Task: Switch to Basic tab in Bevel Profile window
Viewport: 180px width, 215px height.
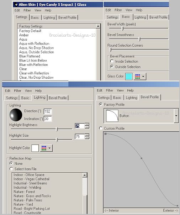Action: pos(117,98)
